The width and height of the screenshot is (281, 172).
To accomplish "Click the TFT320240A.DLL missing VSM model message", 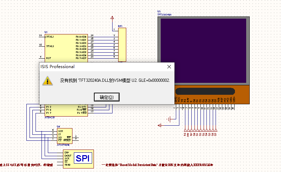I will 115,80.
